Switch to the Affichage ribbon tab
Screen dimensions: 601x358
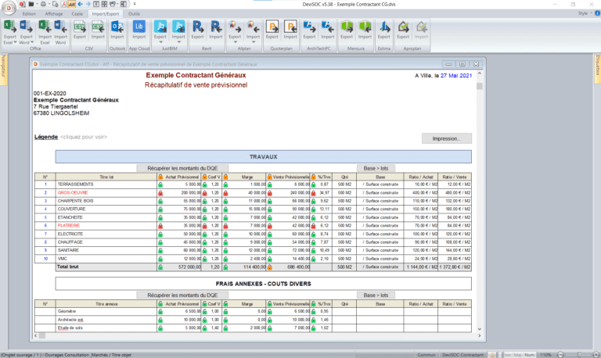pos(54,14)
